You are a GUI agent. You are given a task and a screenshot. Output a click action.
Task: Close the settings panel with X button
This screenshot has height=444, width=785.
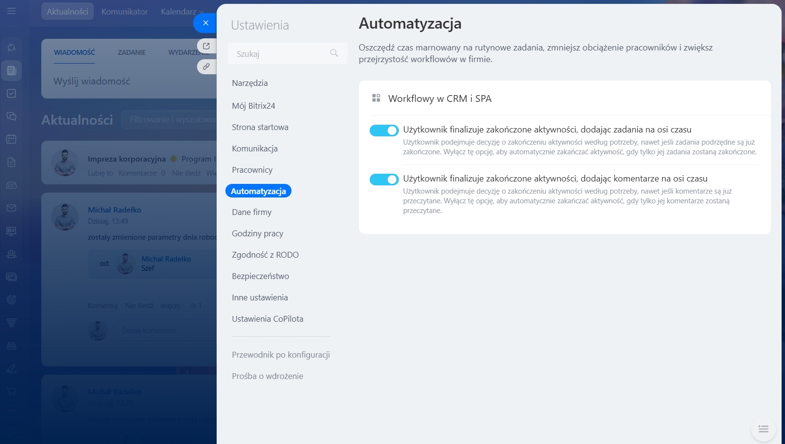[x=205, y=23]
